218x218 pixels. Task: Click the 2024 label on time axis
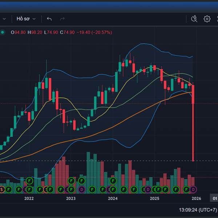113,198
